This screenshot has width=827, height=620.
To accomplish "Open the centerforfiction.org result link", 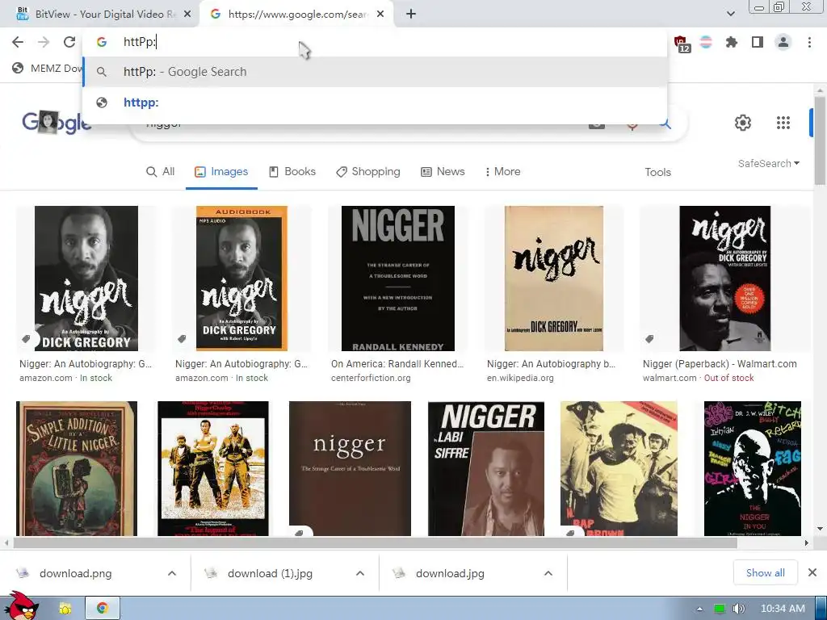I will tap(371, 378).
